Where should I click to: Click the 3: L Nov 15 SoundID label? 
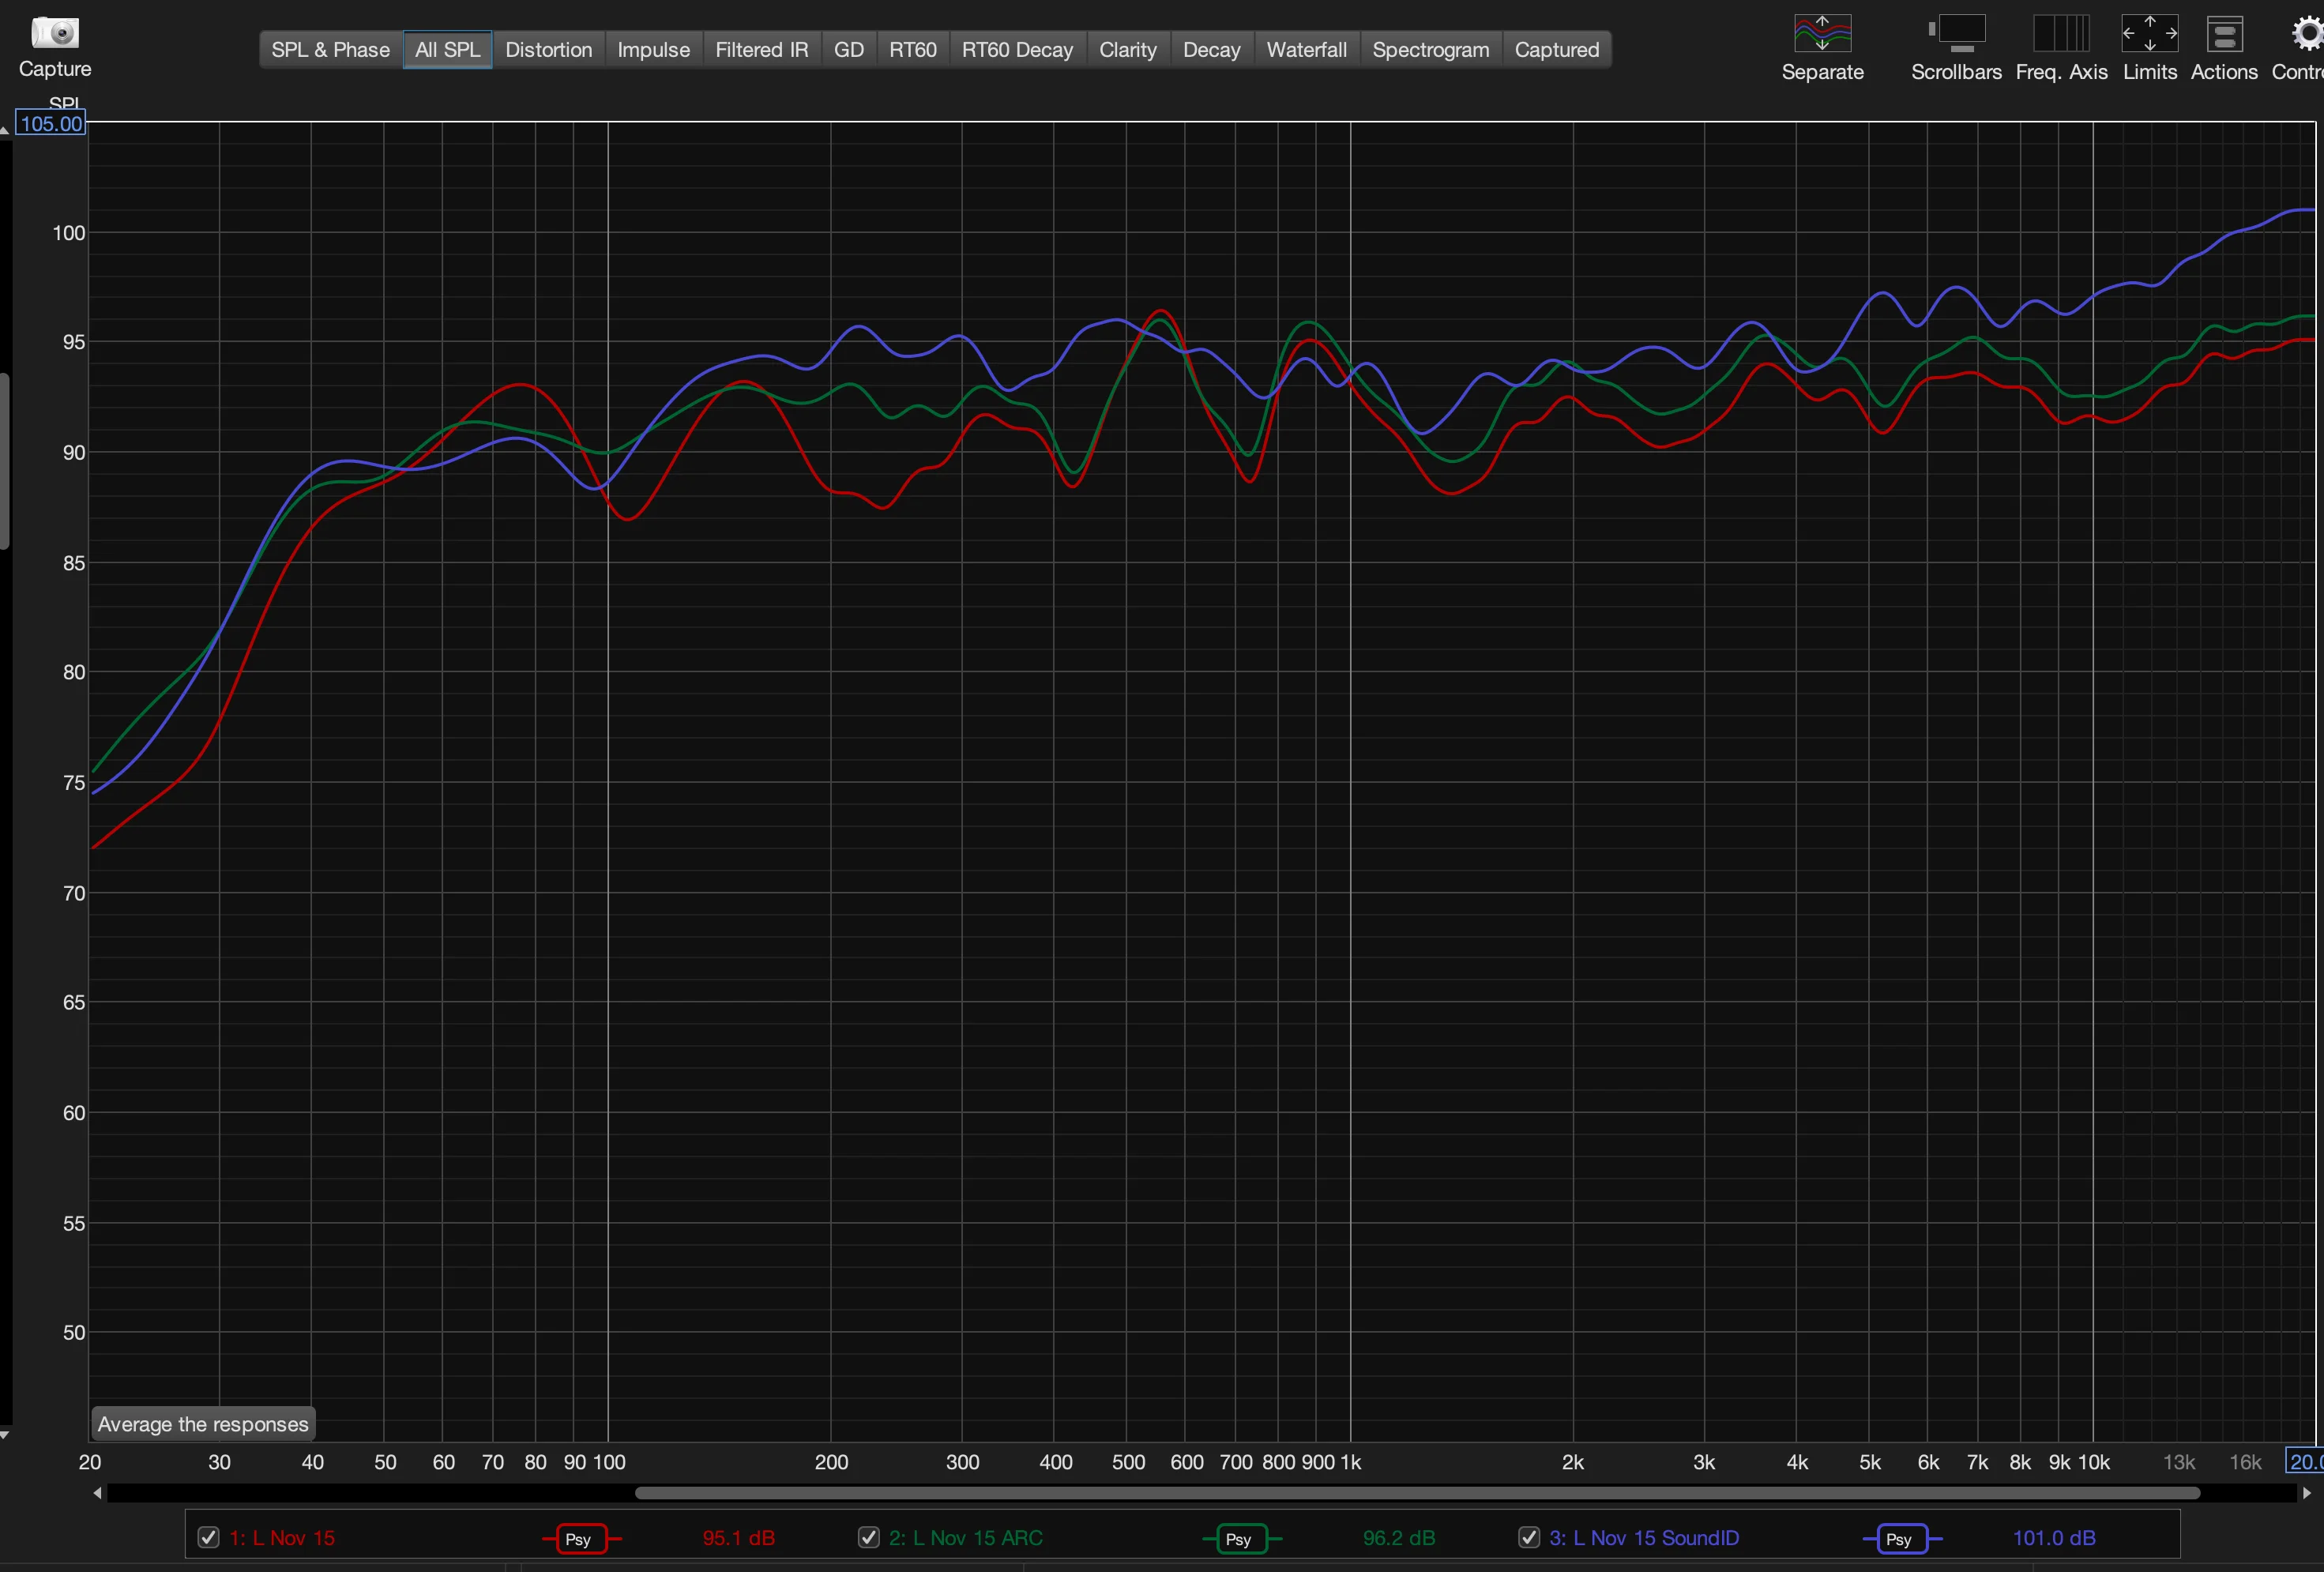pyautogui.click(x=1644, y=1538)
